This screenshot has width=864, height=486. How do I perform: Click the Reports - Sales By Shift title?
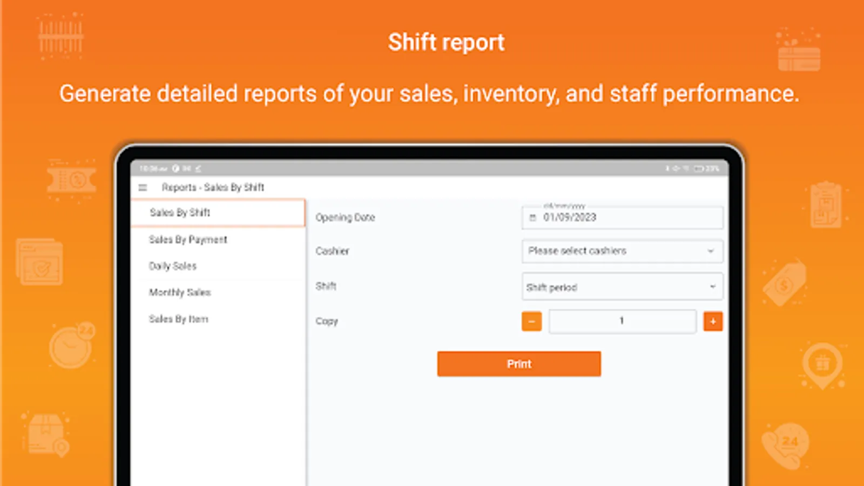(x=213, y=187)
